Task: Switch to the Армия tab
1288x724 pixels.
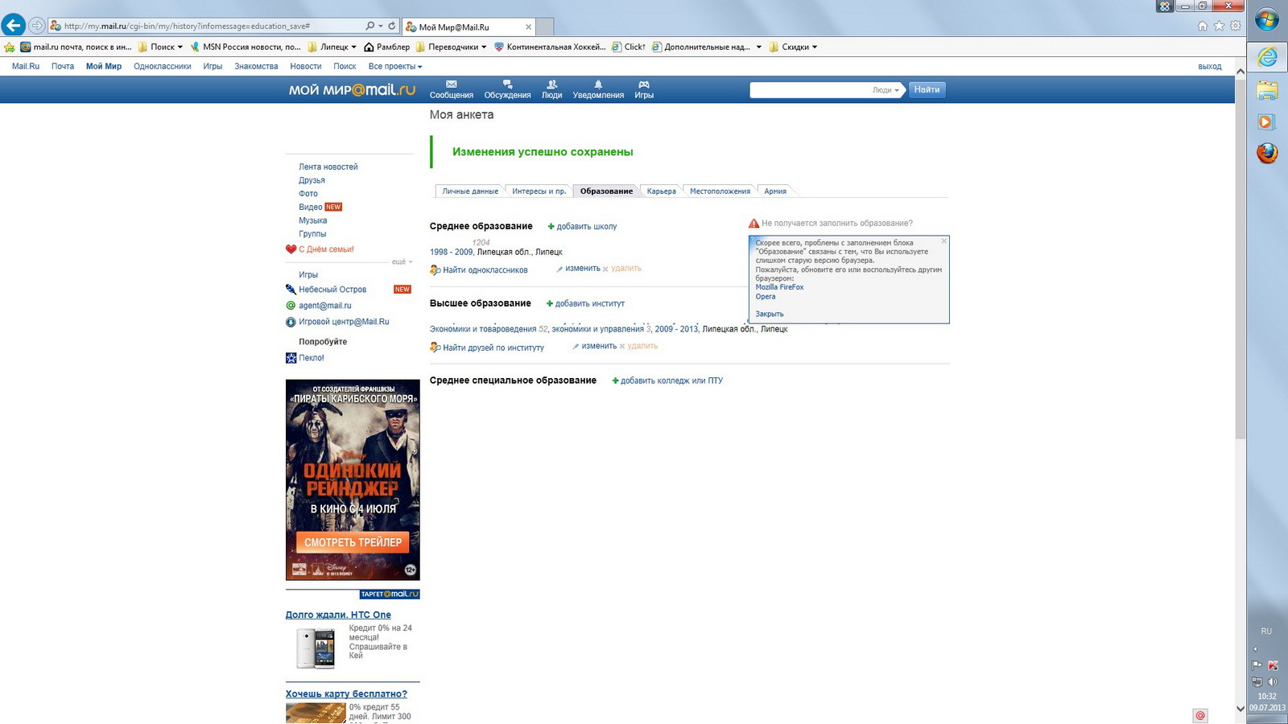Action: click(x=775, y=191)
